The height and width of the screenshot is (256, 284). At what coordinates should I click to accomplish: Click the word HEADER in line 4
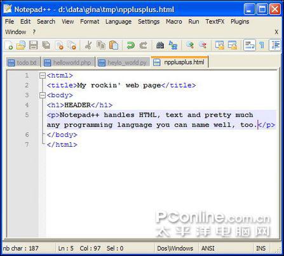click(x=78, y=105)
